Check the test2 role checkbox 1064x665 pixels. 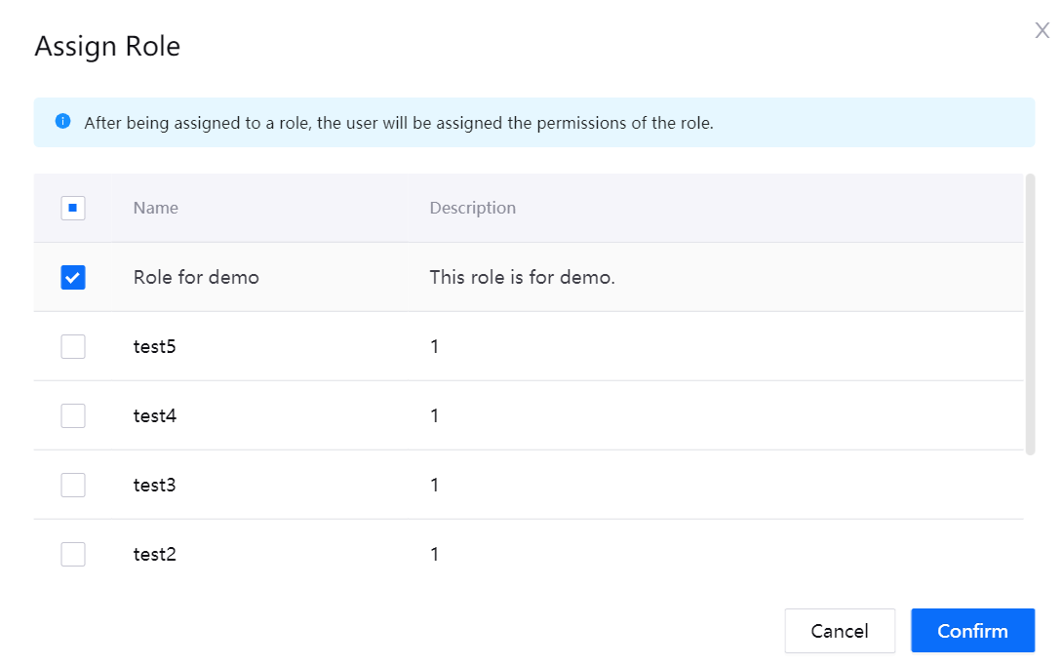[73, 555]
